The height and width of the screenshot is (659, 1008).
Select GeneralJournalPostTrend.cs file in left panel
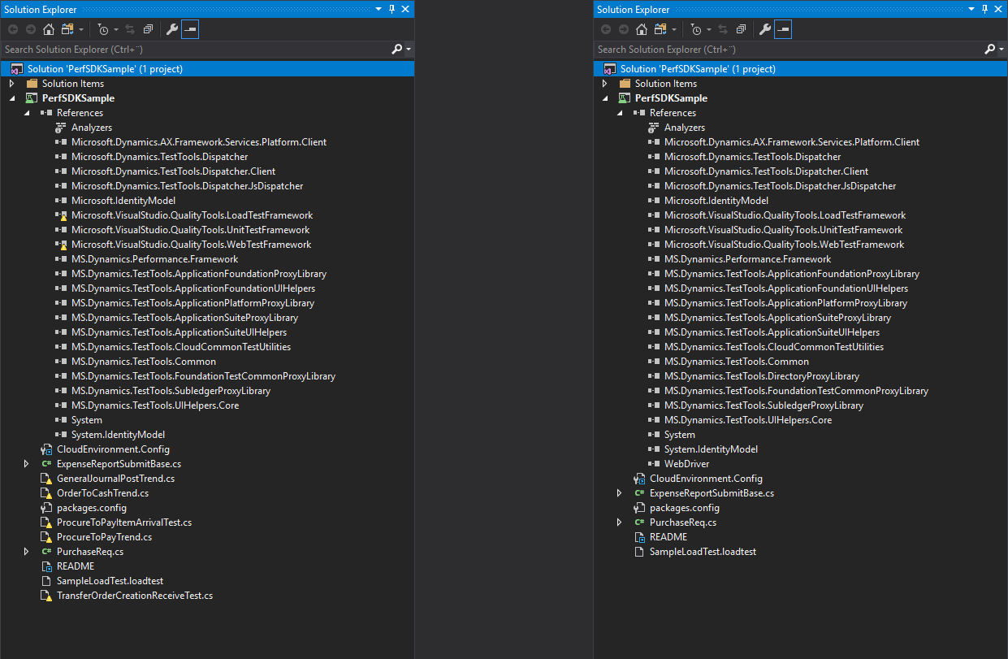coord(115,479)
